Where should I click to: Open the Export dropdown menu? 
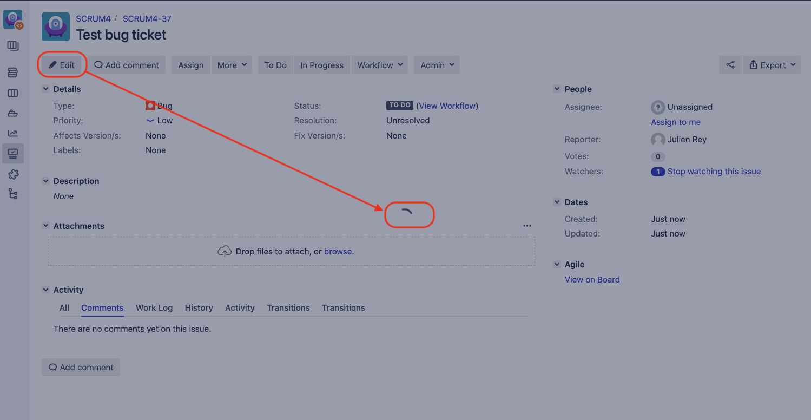pyautogui.click(x=772, y=64)
